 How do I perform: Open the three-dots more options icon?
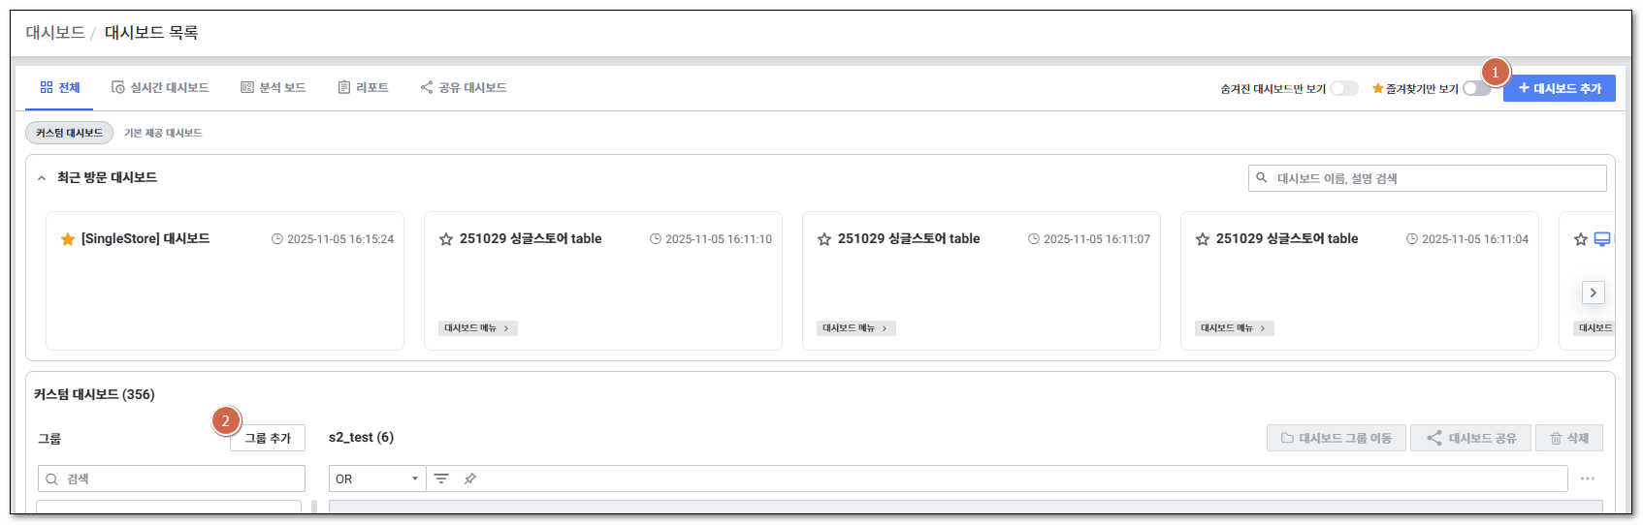coord(1587,479)
